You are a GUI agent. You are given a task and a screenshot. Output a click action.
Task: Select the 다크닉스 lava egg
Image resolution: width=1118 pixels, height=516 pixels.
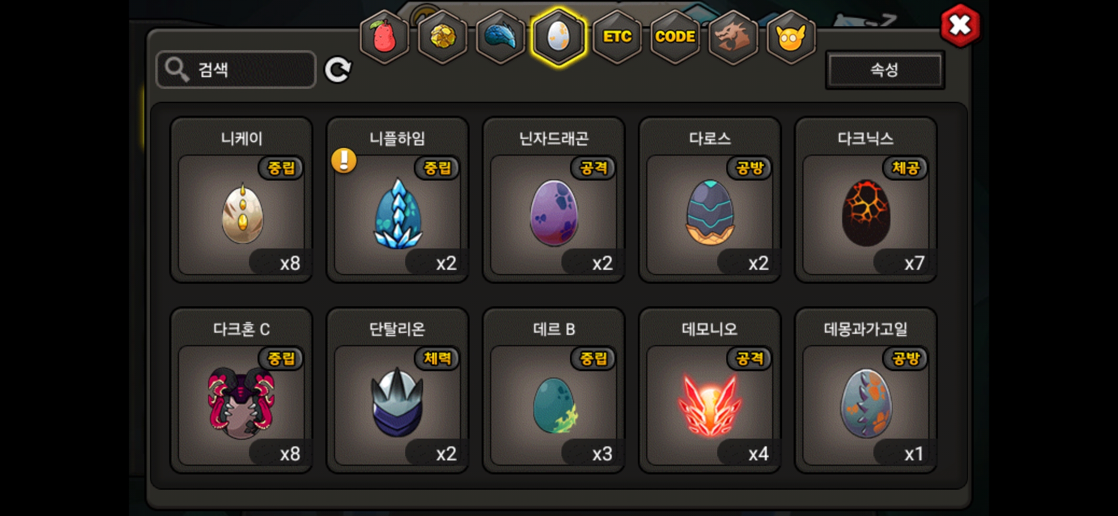pyautogui.click(x=866, y=200)
